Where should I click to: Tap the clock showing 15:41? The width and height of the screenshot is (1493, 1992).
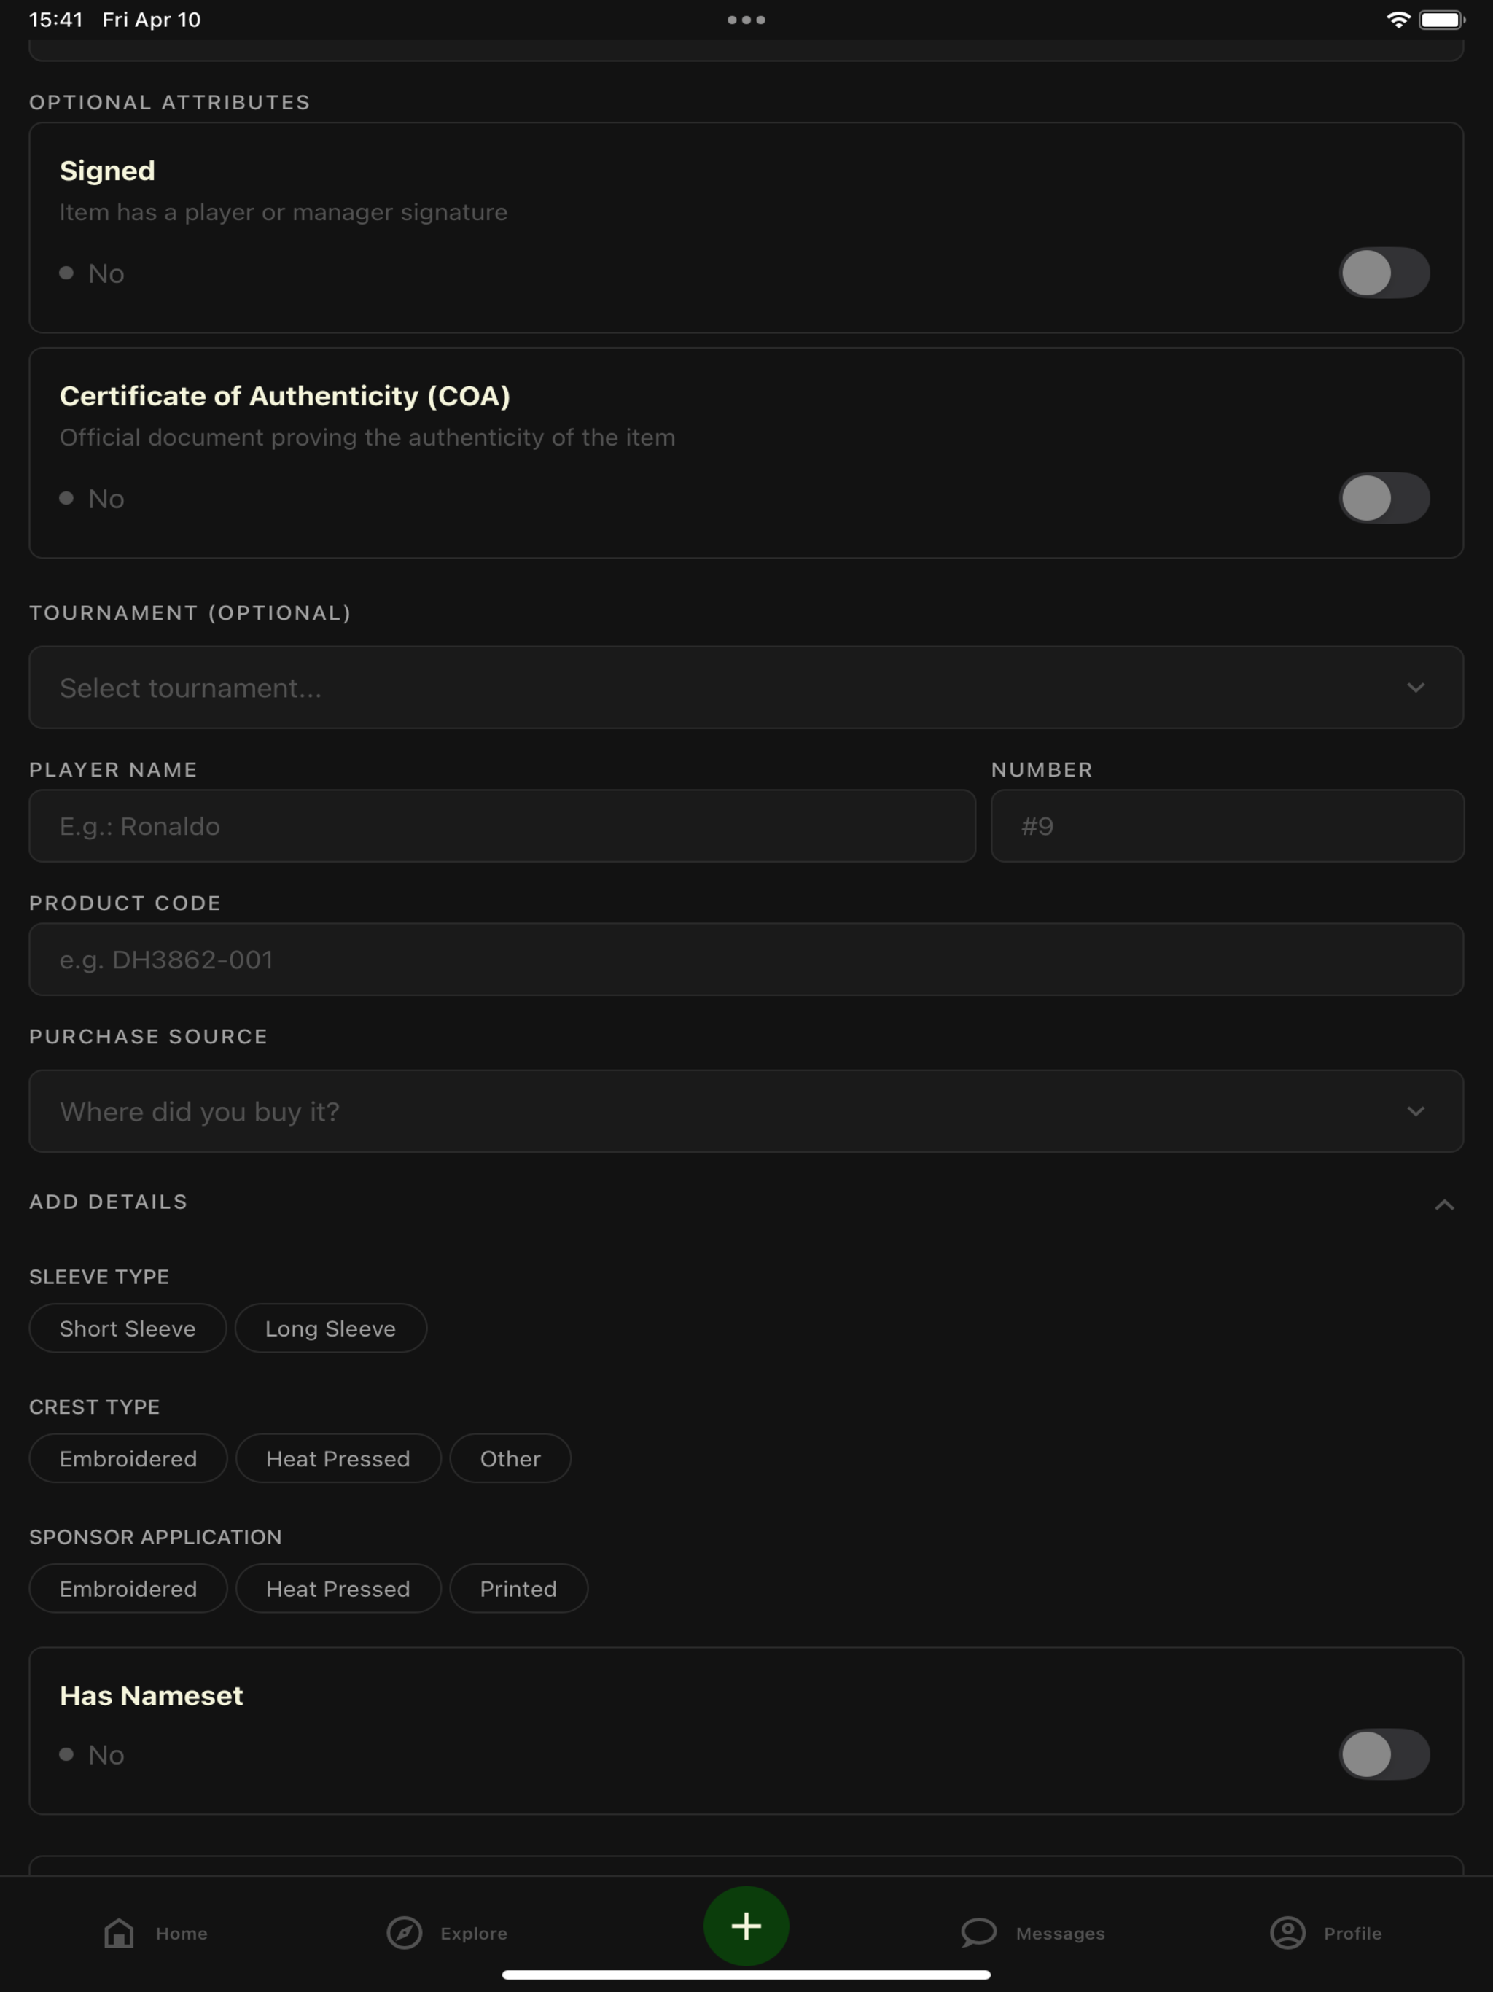(56, 20)
